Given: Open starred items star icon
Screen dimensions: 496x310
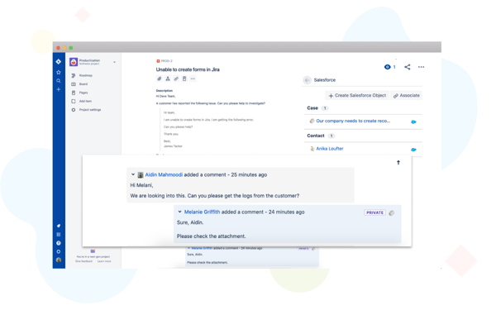Looking at the screenshot, I should point(59,73).
